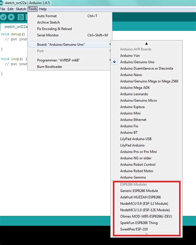
Task: Select the Arduino BT board
Action: pos(147,132)
